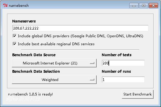Click the Number of runs label
Viewport: 161px width, 107px height.
pyautogui.click(x=116, y=71)
